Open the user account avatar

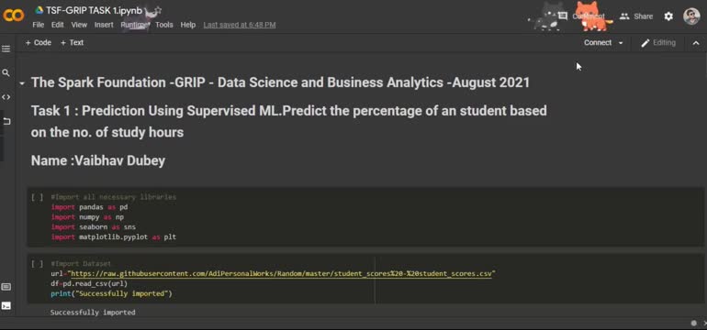[691, 16]
